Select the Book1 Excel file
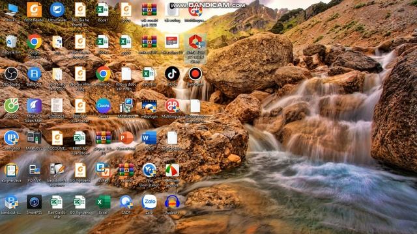This screenshot has width=417, height=234. tap(103, 12)
